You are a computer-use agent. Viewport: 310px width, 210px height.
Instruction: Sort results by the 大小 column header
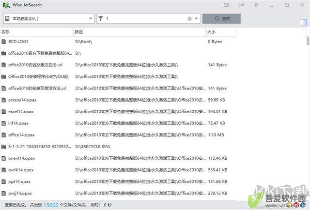221,32
